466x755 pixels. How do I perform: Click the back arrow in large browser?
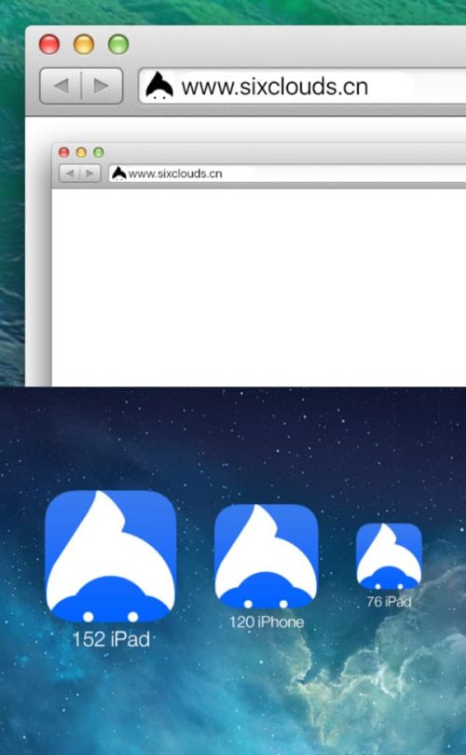pos(62,86)
